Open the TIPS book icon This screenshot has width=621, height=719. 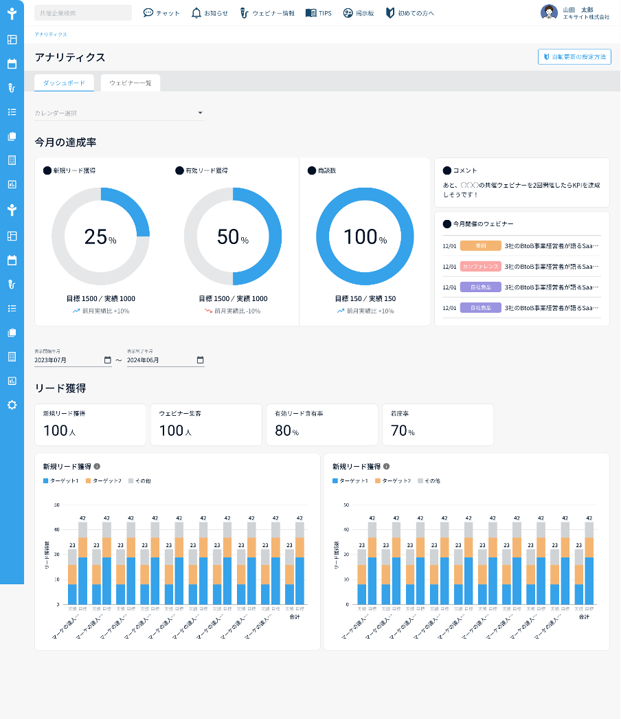point(310,13)
